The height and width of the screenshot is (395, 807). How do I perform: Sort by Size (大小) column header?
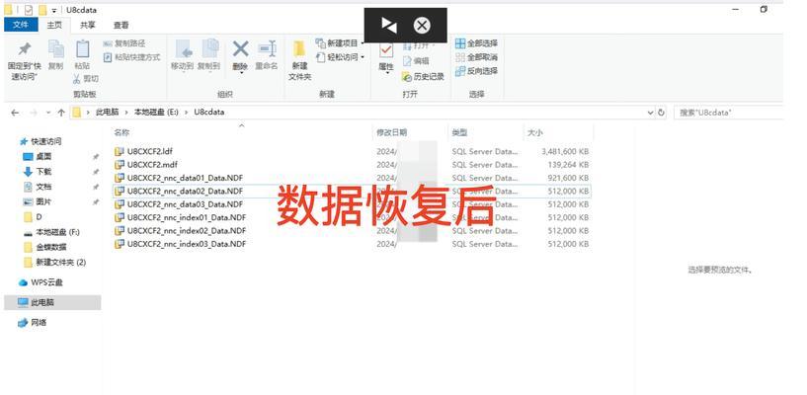pyautogui.click(x=534, y=132)
